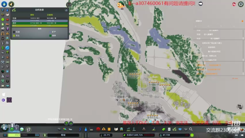Click the city name field

63,135
